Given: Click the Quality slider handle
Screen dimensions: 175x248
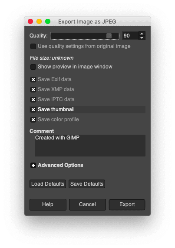Looking at the screenshot, I should coord(109,36).
